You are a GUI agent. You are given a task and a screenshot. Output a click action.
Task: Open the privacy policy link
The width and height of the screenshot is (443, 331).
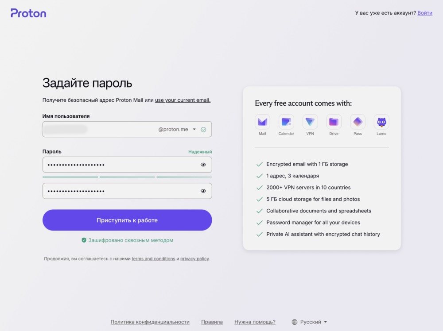click(x=194, y=259)
